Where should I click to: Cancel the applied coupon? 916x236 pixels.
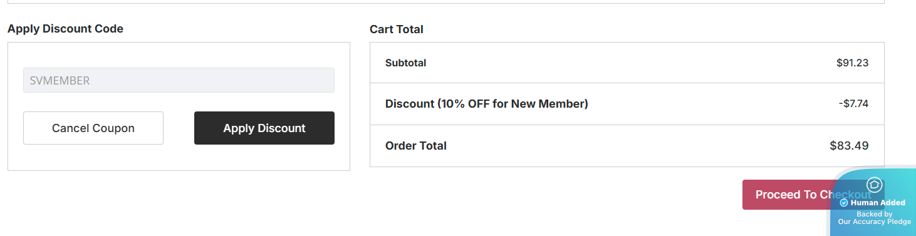(x=93, y=128)
